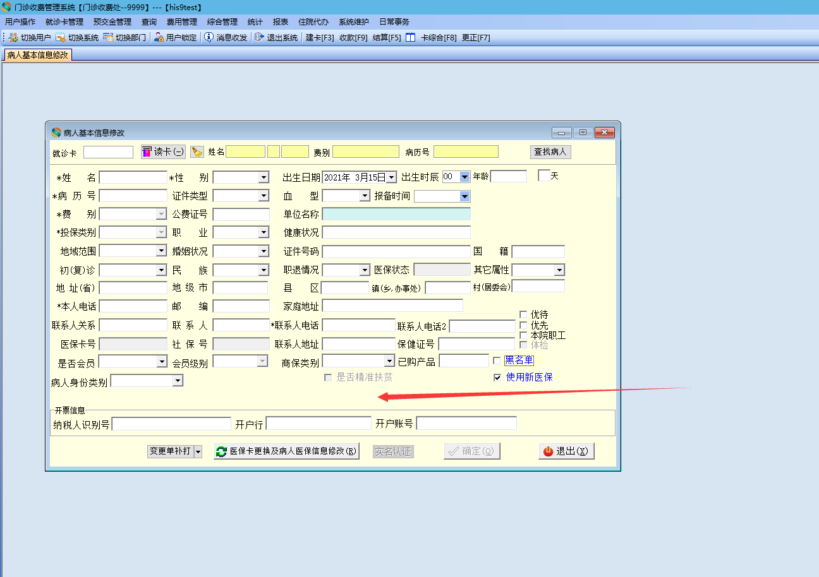Click the 证件号码 input field
This screenshot has height=577, width=819.
396,252
